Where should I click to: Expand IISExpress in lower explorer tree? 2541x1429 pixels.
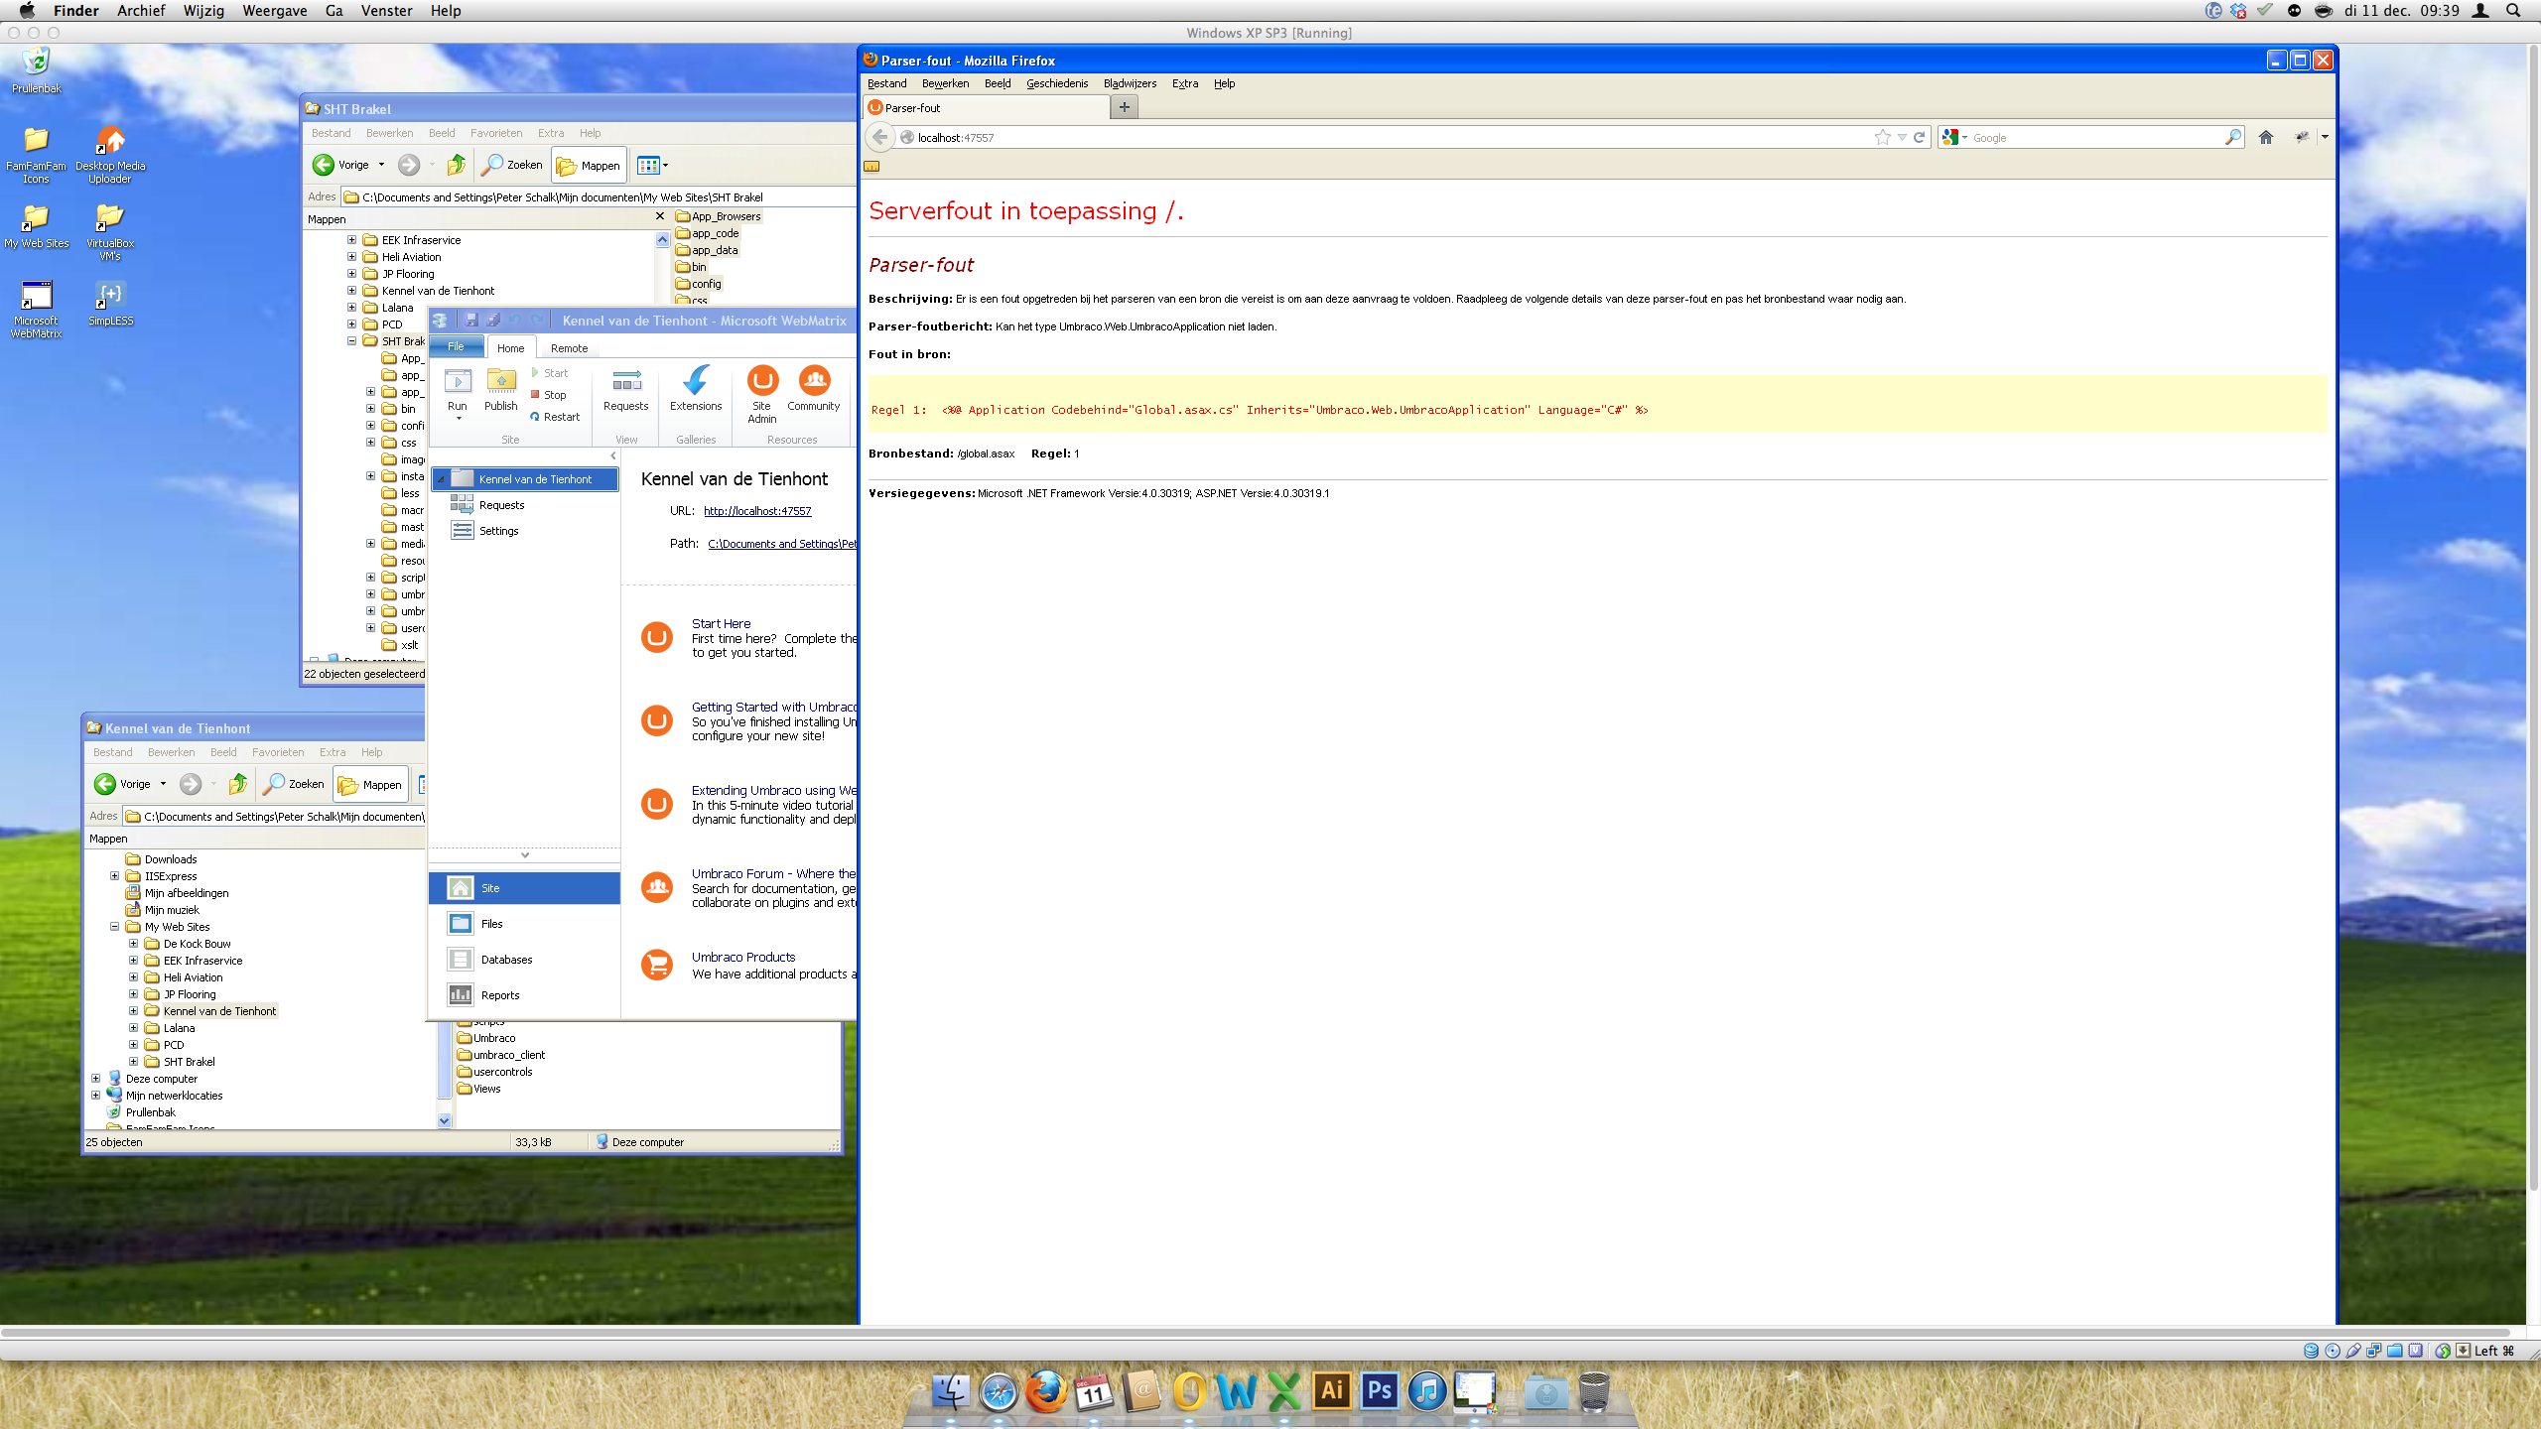pos(114,875)
